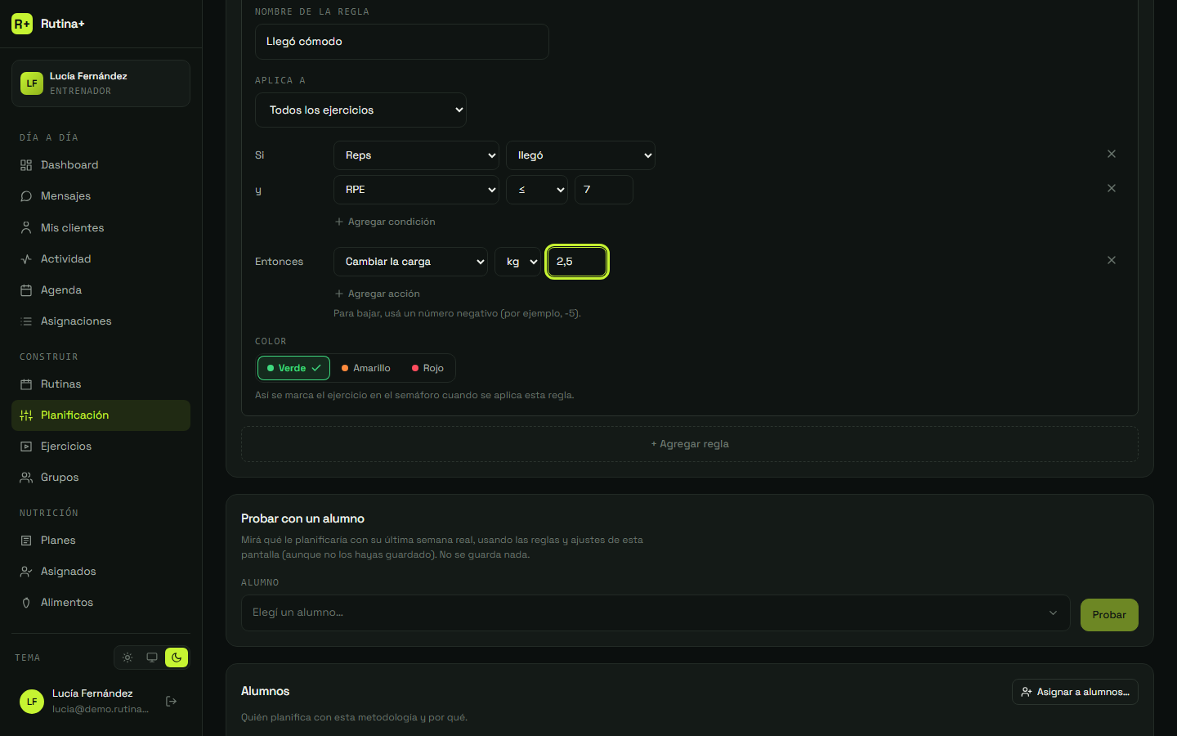Viewport: 1177px width, 736px height.
Task: Open the Planes document icon
Action: (26, 541)
